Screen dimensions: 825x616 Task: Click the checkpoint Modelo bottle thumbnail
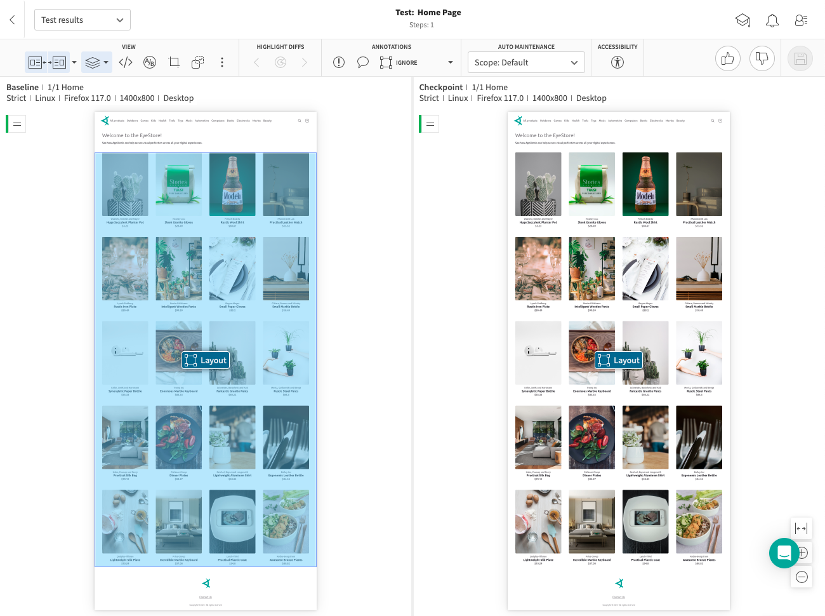(x=645, y=184)
